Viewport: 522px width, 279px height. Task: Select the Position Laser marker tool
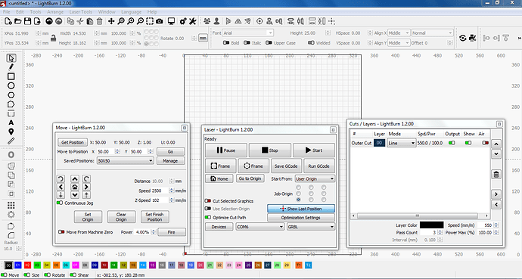pyautogui.click(x=11, y=132)
